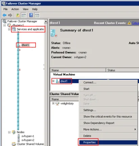The width and height of the screenshot is (139, 146).
Task: Open the blue Help question mark icon
Action: 31,15
